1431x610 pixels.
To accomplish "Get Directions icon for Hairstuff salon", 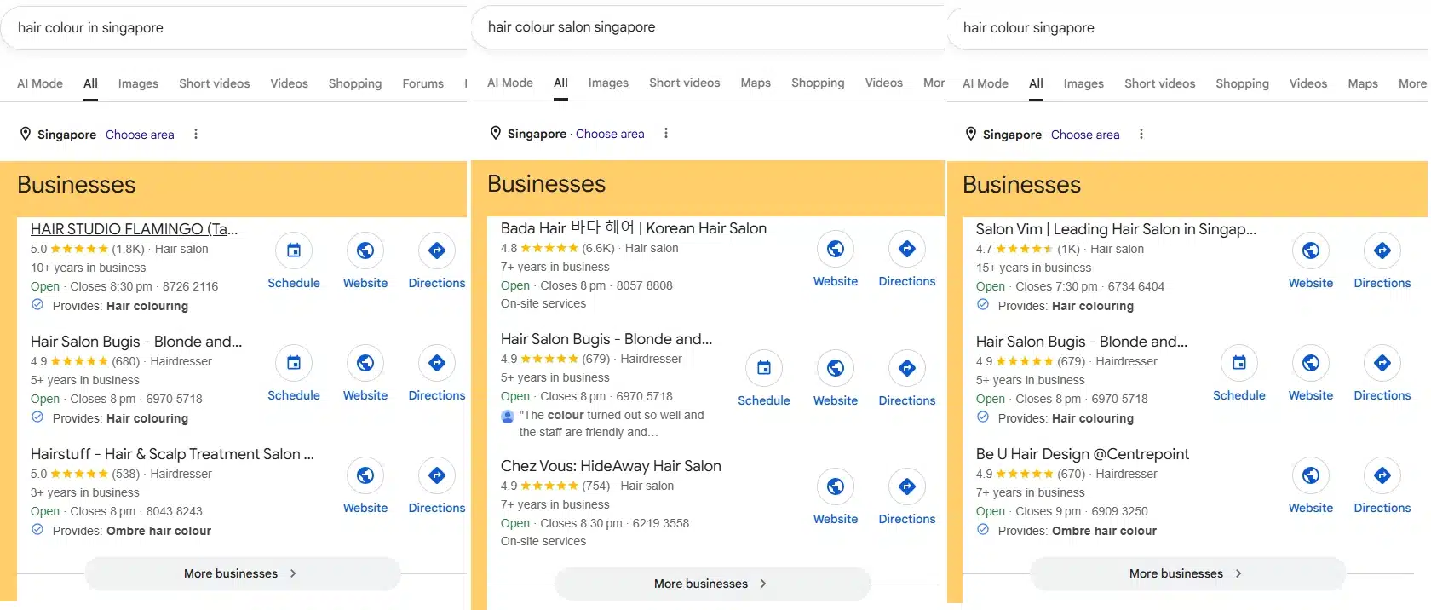I will (x=437, y=475).
